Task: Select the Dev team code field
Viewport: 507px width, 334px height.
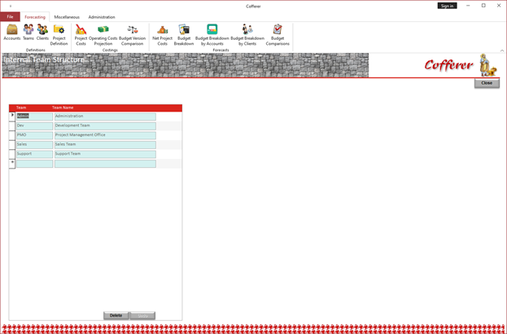Action: coord(34,126)
